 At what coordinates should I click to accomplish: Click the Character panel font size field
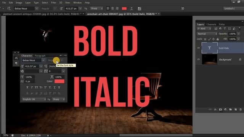[32, 66]
